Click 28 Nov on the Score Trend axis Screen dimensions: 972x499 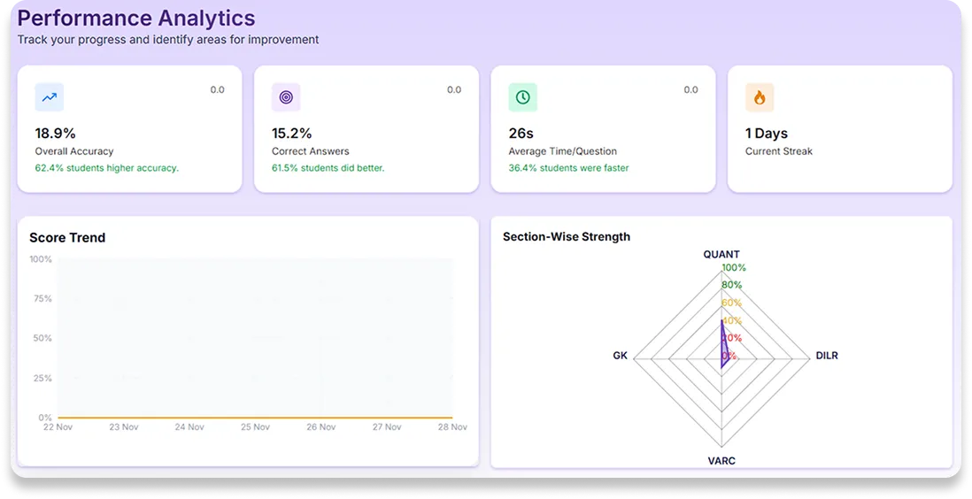tap(452, 426)
